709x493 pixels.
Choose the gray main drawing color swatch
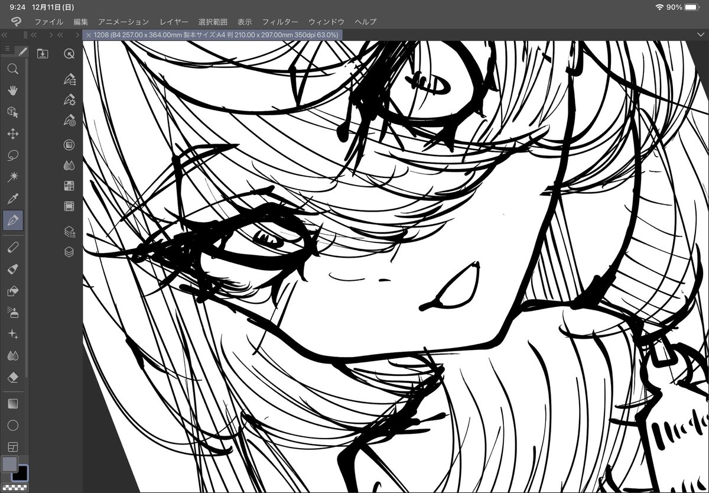[x=9, y=464]
